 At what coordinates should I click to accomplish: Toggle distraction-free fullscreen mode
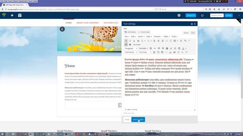[181, 41]
